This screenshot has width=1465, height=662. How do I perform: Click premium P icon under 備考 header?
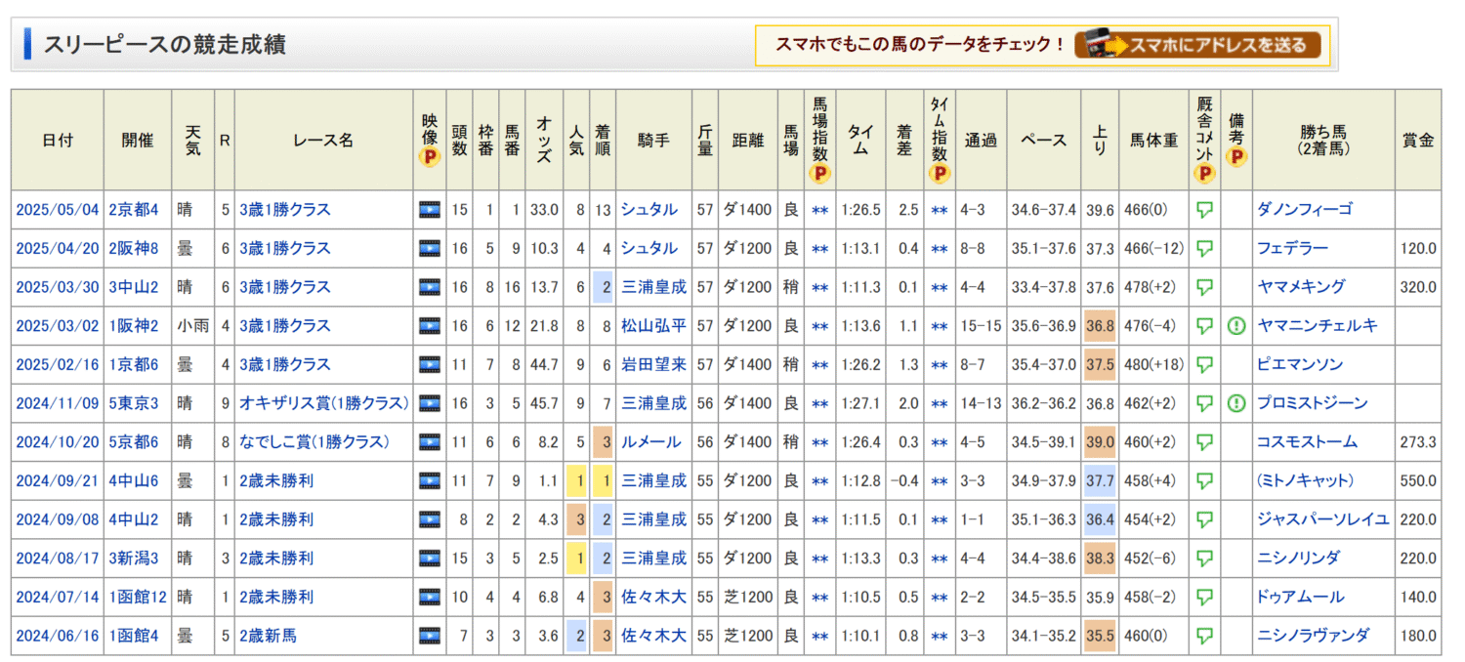tap(1236, 157)
